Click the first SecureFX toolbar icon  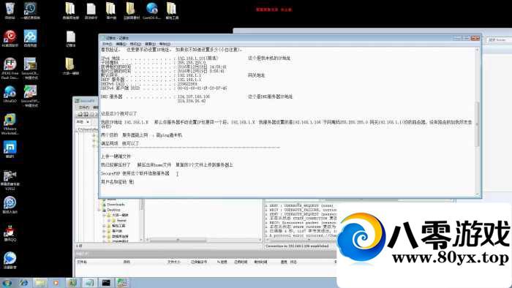click(79, 114)
